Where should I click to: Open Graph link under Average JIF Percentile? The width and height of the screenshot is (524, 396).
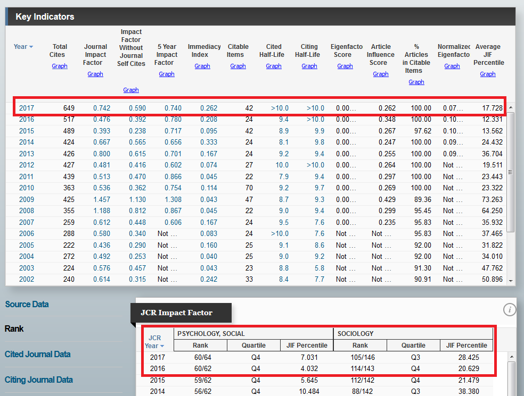point(488,74)
